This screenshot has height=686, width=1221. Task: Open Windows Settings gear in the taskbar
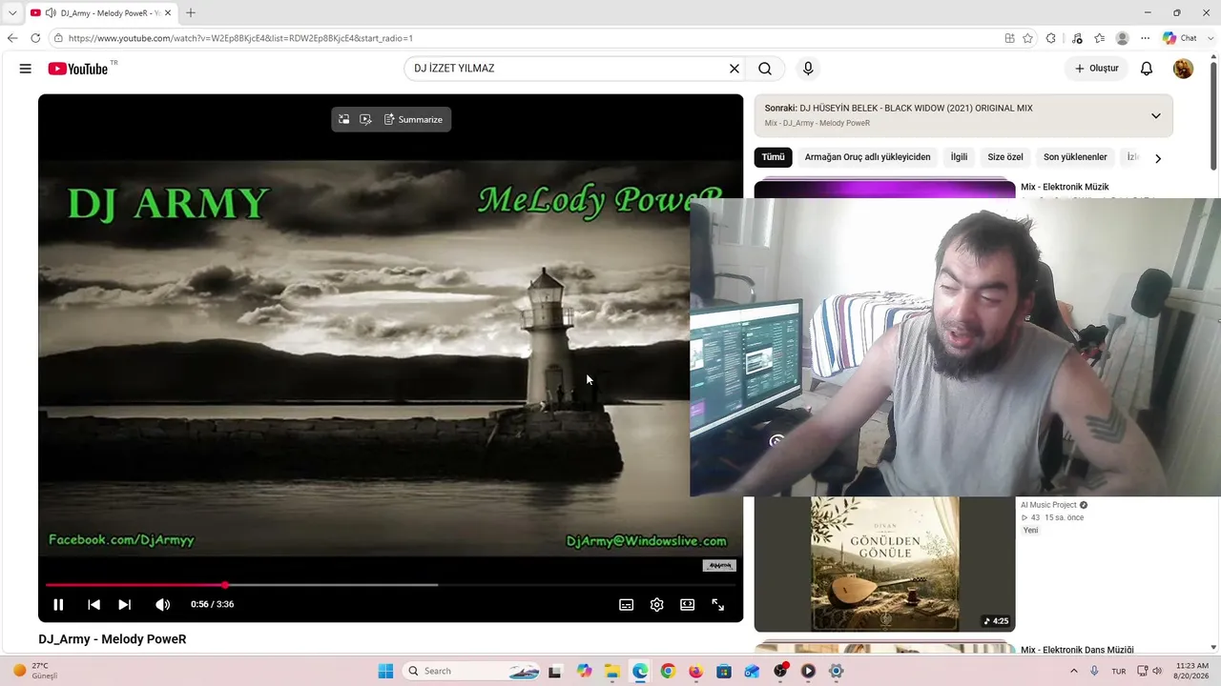tap(837, 671)
